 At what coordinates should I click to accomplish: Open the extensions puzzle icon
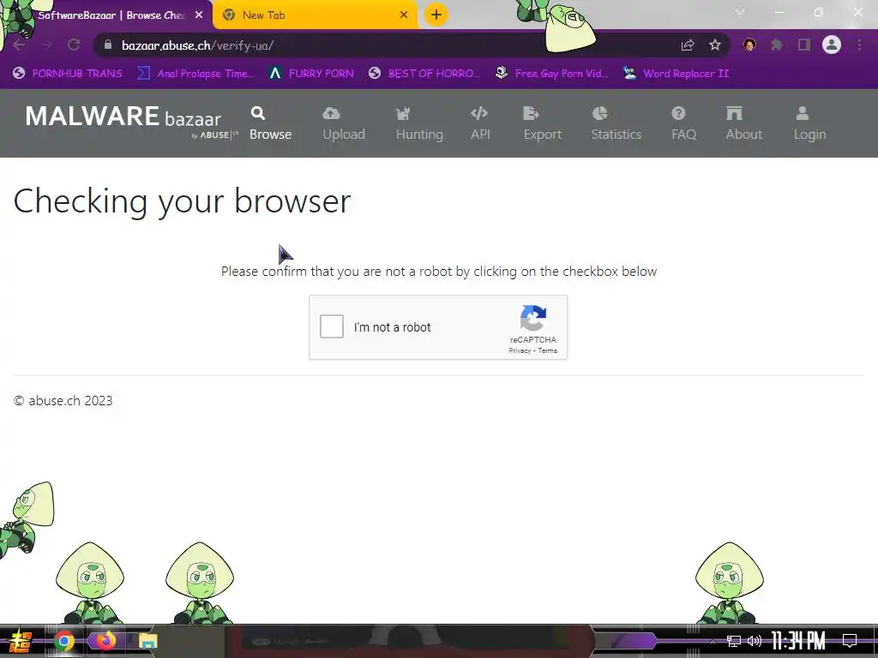coord(777,45)
